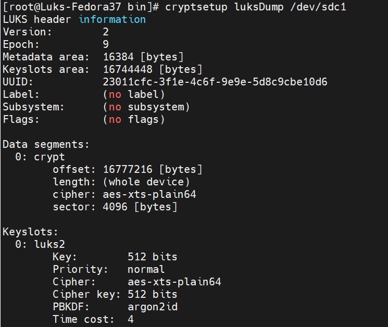Screen dimensions: 388x327
Task: Click the highlighted 'information' word
Action: point(112,19)
